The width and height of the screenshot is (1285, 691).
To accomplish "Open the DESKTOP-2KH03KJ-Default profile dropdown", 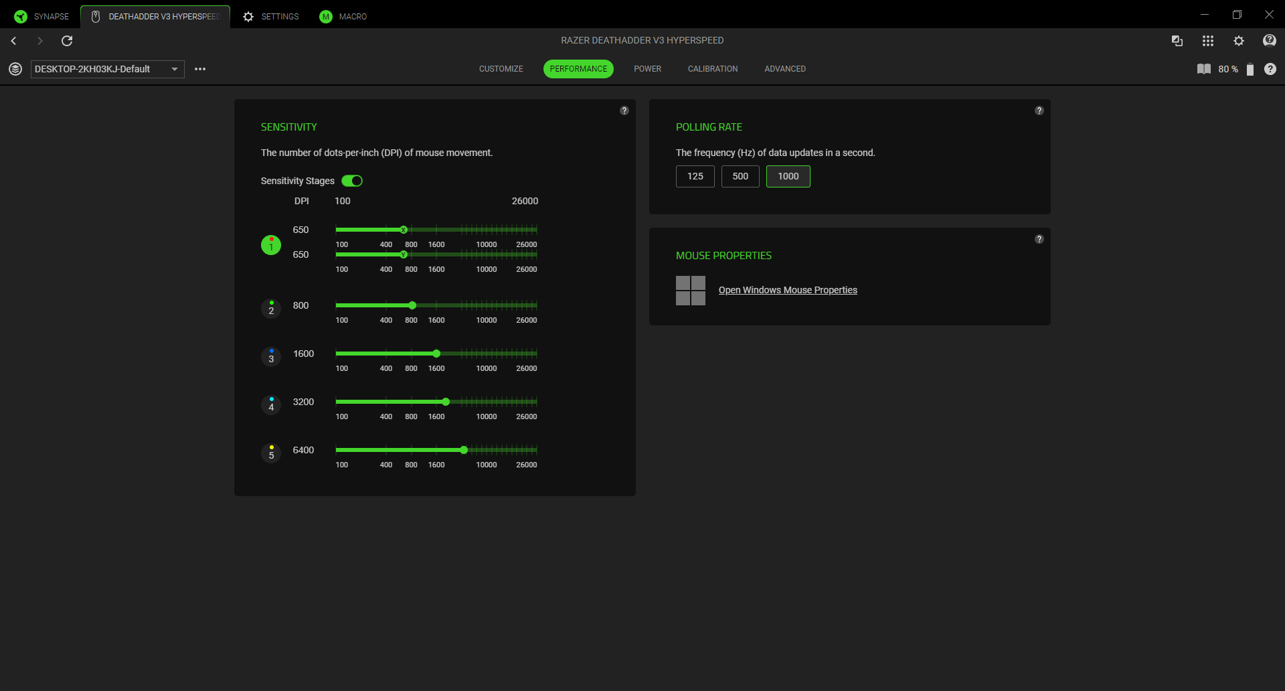I will tap(108, 69).
